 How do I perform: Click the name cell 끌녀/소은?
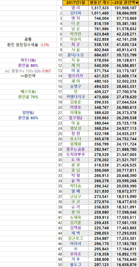pyautogui.click(x=75, y=55)
